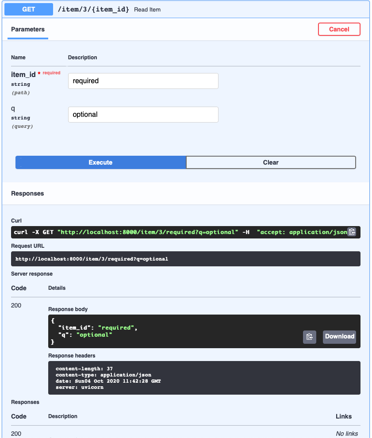Click the item_id input field
372x438 pixels.
point(143,81)
